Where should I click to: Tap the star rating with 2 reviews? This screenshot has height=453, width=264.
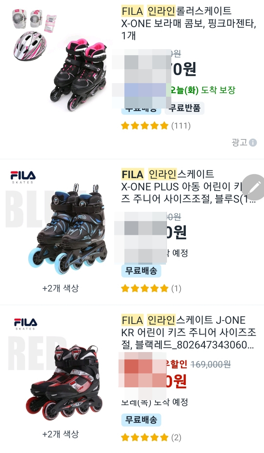[x=151, y=438]
